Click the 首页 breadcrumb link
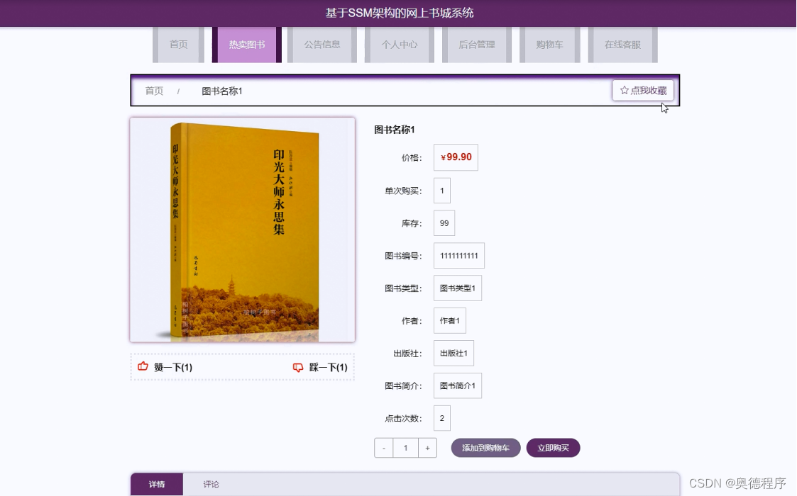This screenshot has height=496, width=797. [153, 91]
